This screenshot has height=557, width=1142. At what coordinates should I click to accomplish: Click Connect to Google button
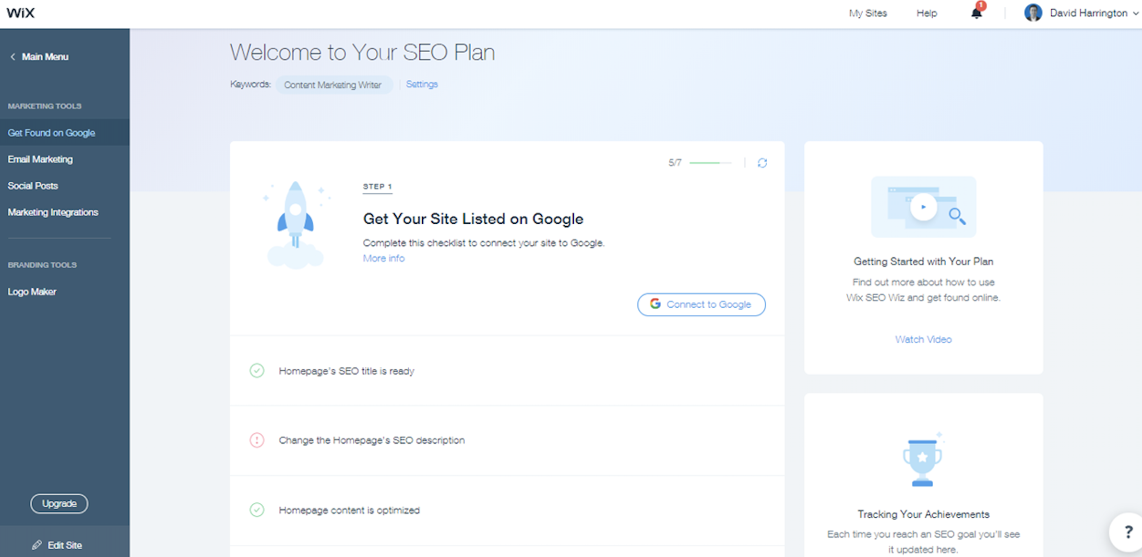[x=701, y=304]
